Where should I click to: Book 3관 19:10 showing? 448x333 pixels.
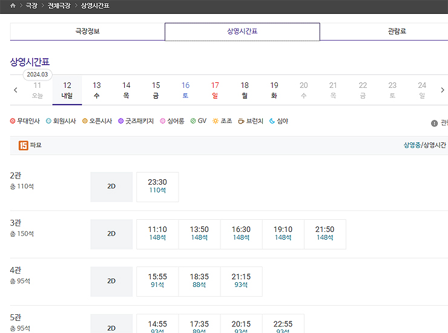point(283,234)
